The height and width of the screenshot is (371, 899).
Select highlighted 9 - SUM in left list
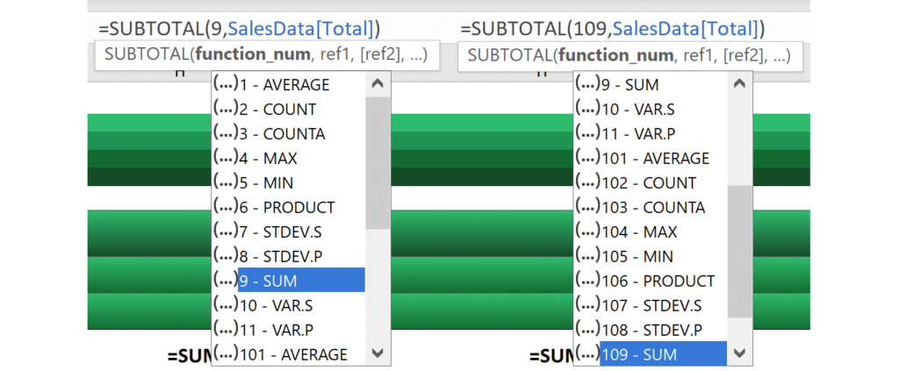(300, 281)
